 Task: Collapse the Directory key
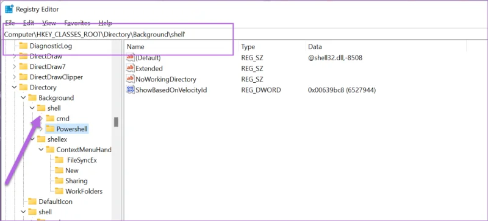(x=14, y=87)
